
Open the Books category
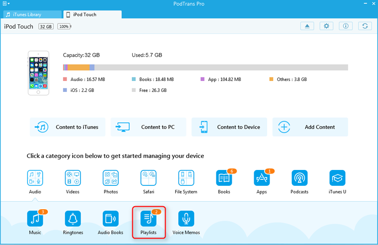pos(224,178)
